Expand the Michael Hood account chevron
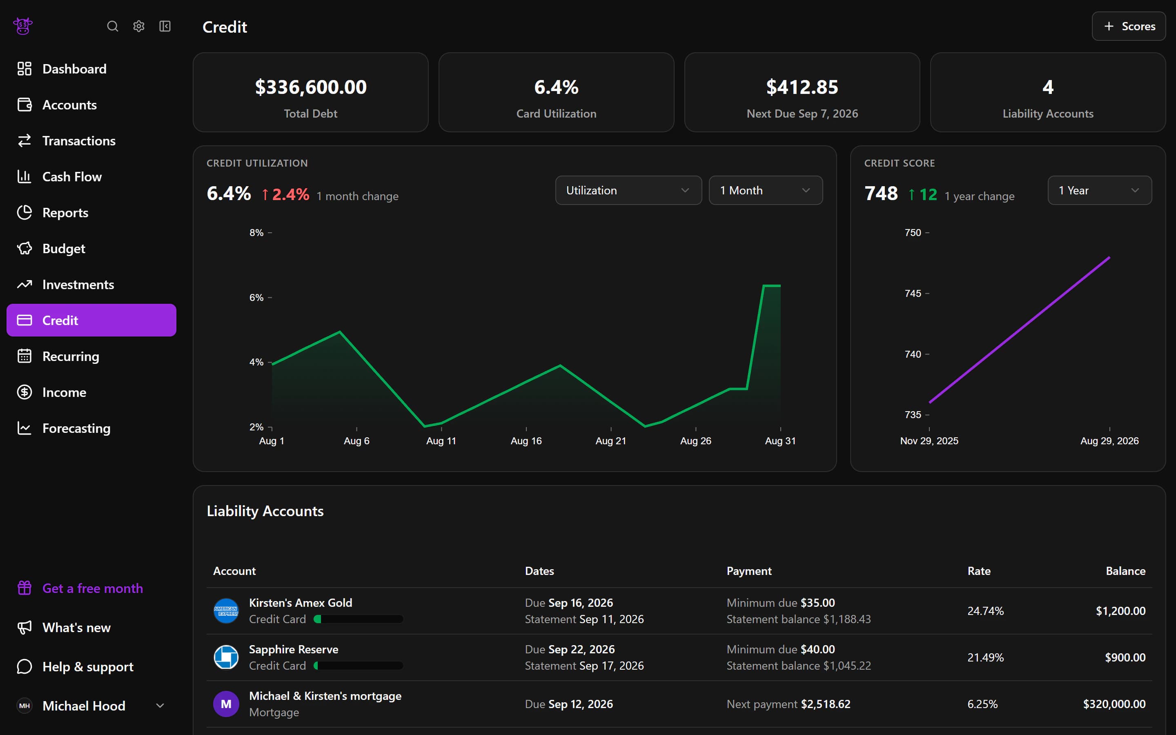Screen dimensions: 1176x735 160,706
